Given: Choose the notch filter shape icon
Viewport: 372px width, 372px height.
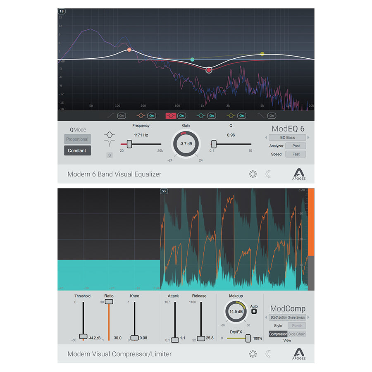Looking at the screenshot, I should (x=110, y=143).
